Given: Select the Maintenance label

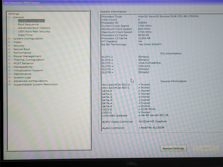Looking at the screenshot, I should point(23,74).
